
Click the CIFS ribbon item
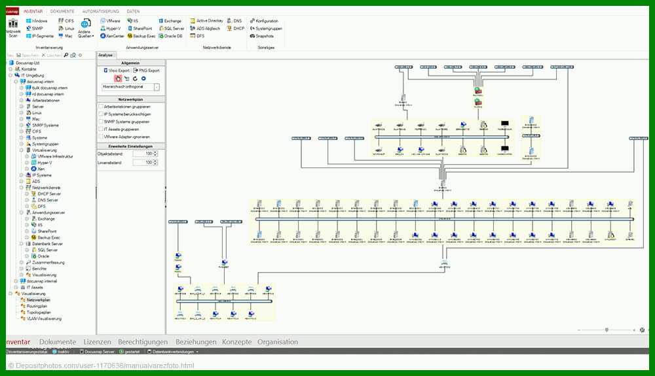point(66,21)
